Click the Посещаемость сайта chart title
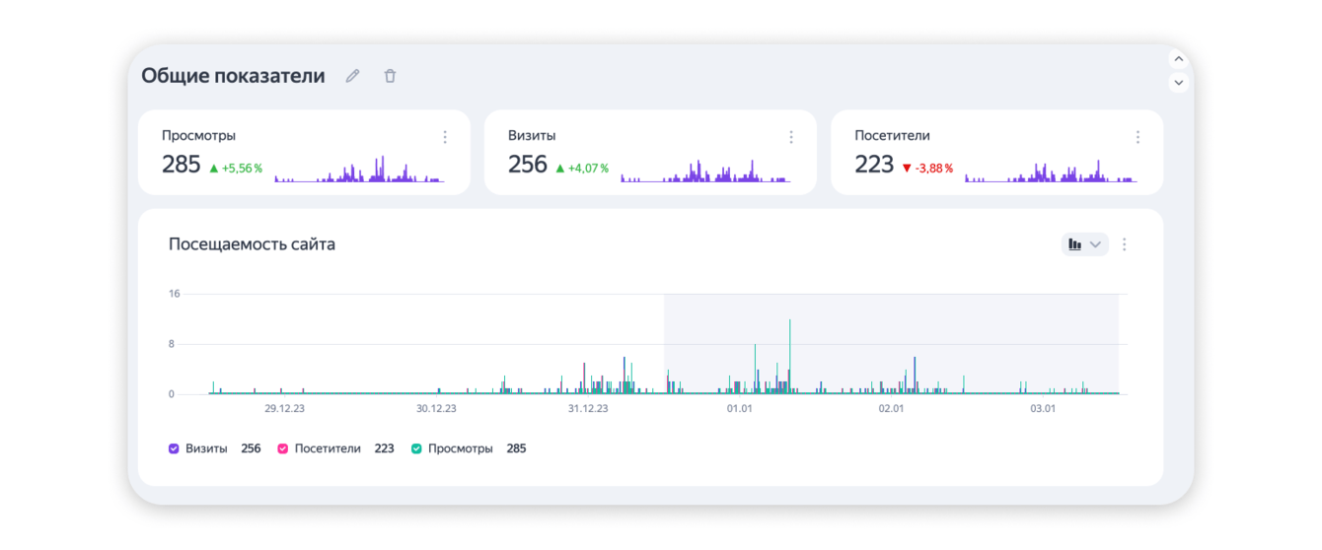Viewport: 1322px width, 550px height. 252,244
